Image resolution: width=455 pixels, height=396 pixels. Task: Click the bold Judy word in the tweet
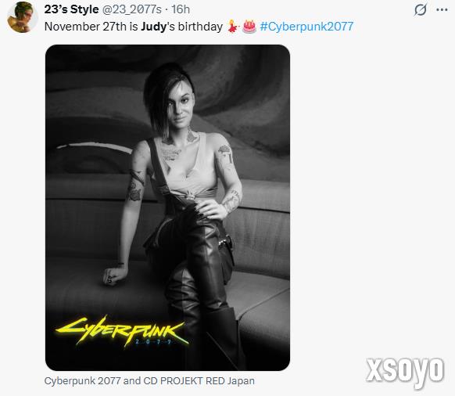pyautogui.click(x=154, y=27)
